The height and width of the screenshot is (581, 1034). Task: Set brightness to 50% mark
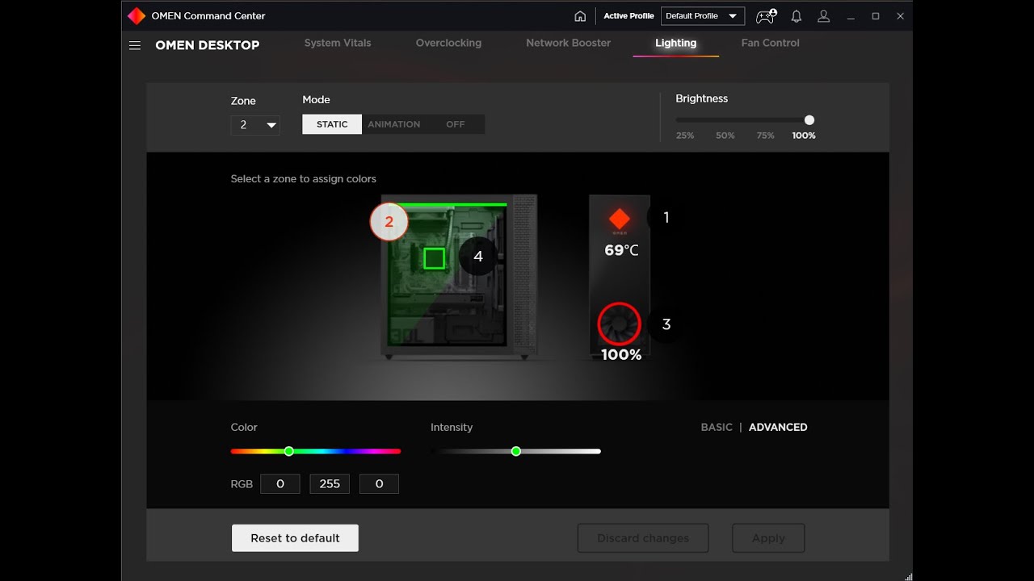(725, 136)
